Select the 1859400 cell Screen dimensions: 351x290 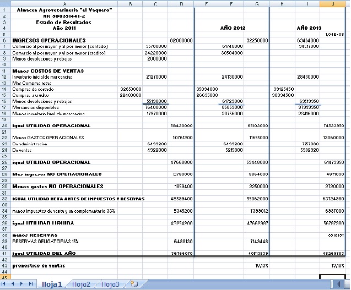pos(181,187)
